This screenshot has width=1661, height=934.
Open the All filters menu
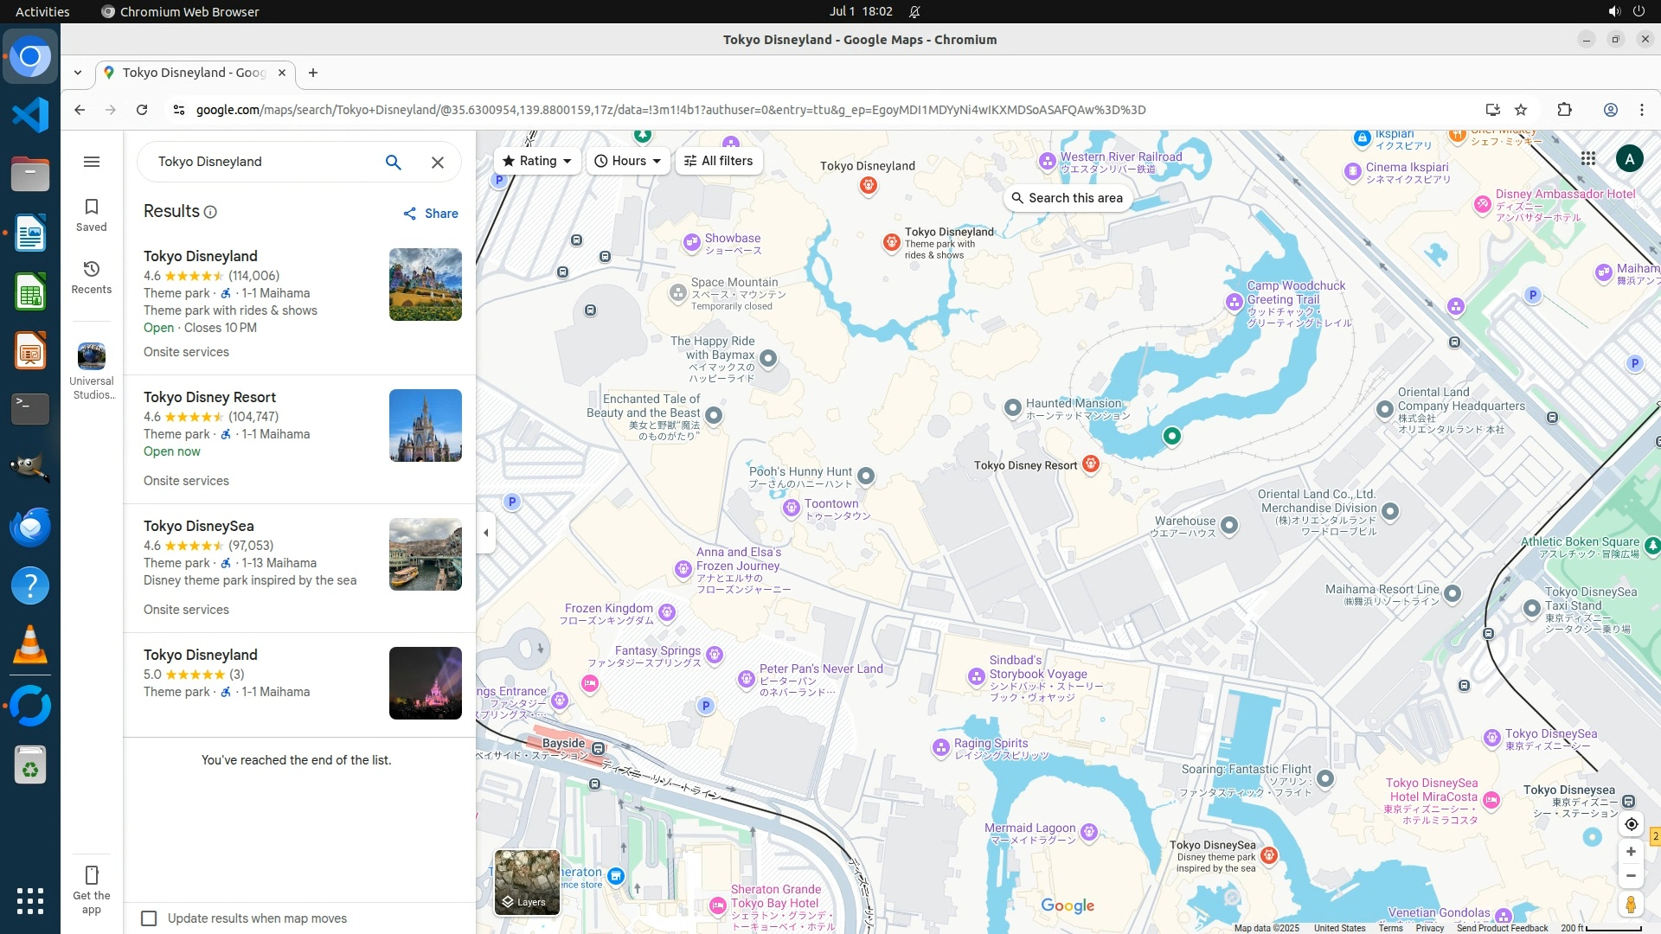tap(718, 161)
